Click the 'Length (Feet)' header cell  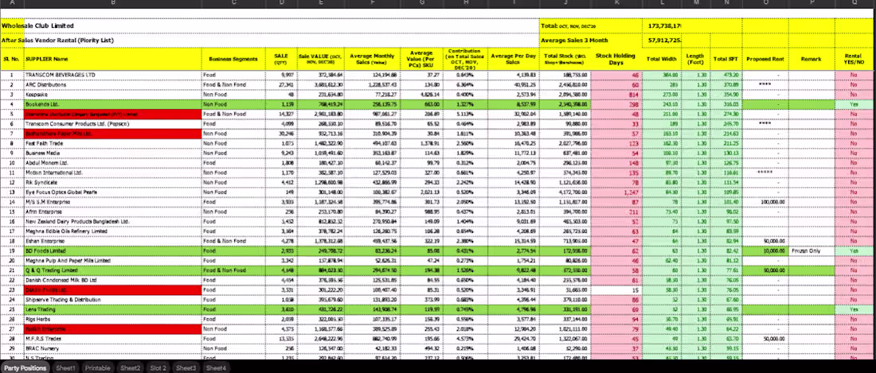point(695,59)
